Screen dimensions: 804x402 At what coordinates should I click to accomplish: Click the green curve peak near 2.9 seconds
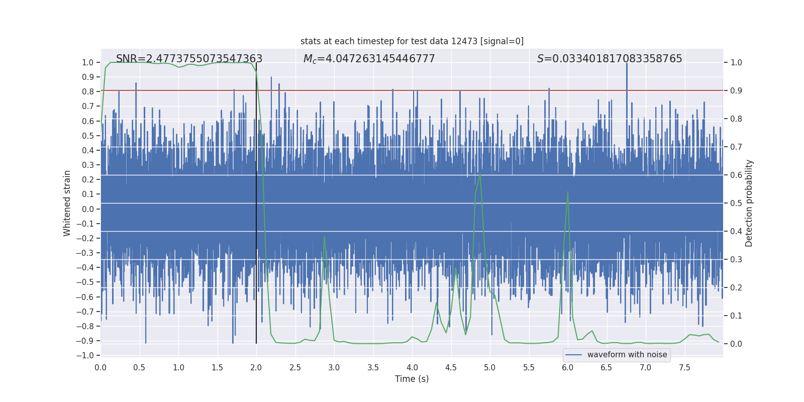click(x=324, y=237)
